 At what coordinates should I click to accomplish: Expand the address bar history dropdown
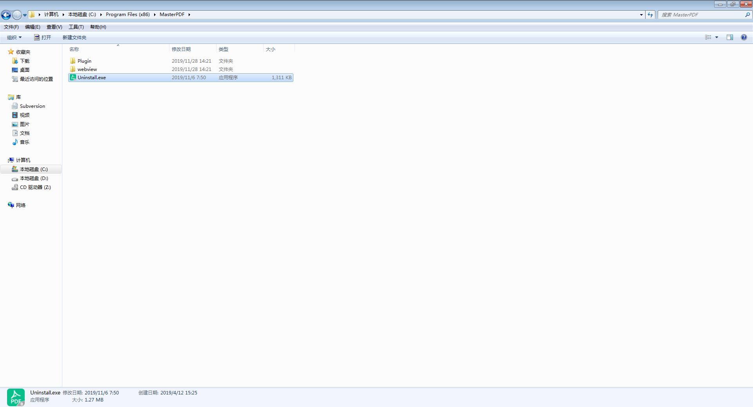[641, 15]
